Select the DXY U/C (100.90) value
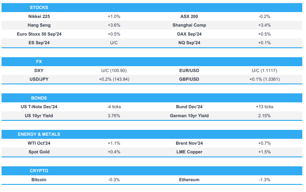 pos(114,70)
